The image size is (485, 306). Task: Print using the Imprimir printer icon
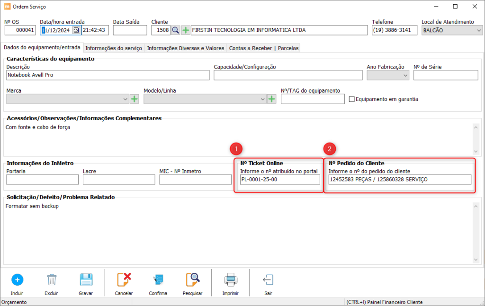point(230,280)
